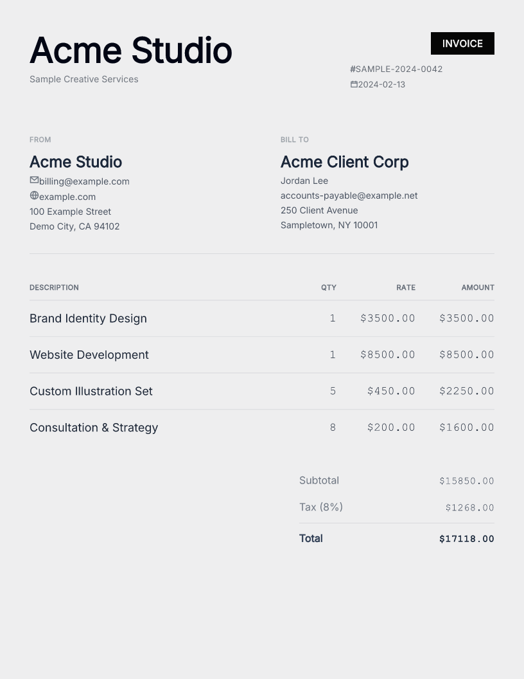Click the $1600.00 amount value
This screenshot has width=524, height=679.
click(x=466, y=428)
